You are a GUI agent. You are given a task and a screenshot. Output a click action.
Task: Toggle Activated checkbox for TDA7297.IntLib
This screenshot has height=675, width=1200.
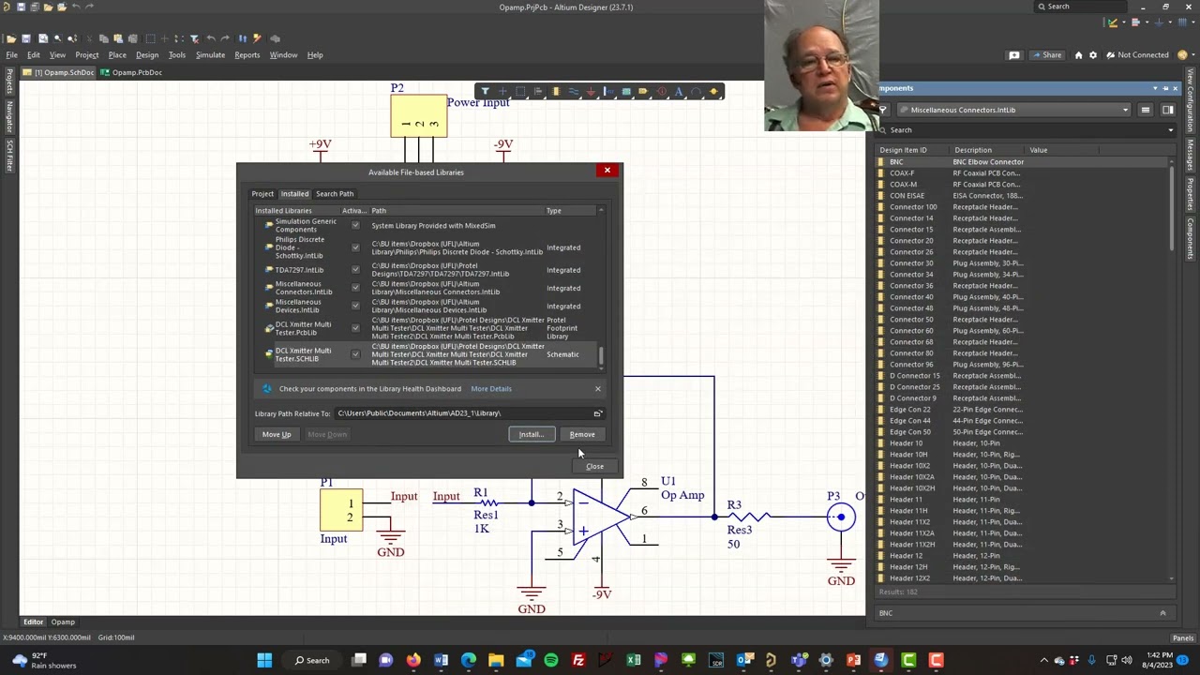355,270
